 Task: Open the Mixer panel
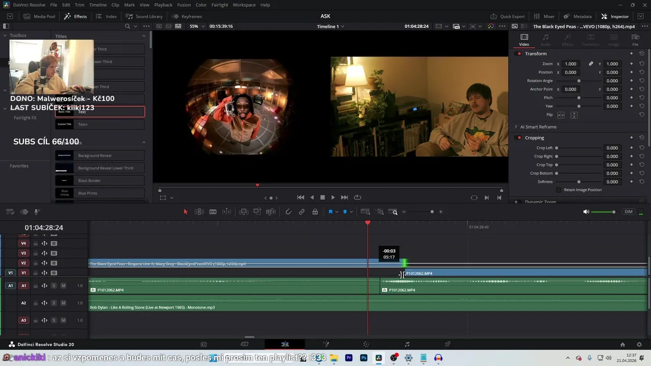tap(544, 16)
